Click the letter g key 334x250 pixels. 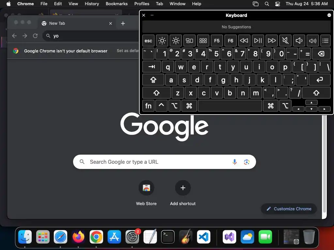coord(223,80)
